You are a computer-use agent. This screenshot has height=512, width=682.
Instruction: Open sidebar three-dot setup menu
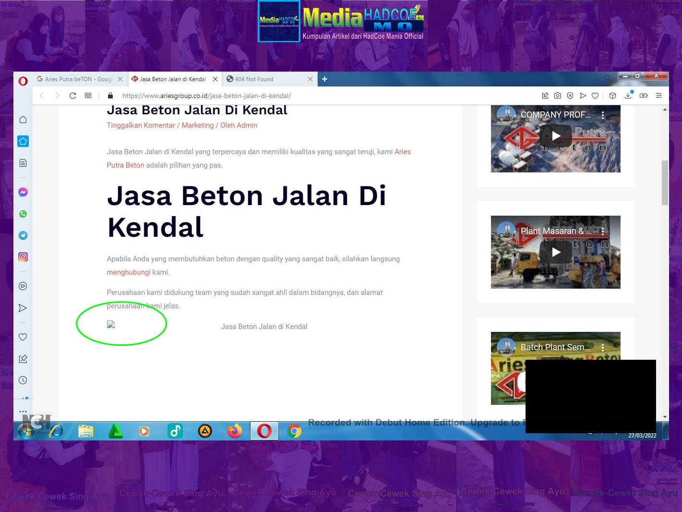point(23,412)
